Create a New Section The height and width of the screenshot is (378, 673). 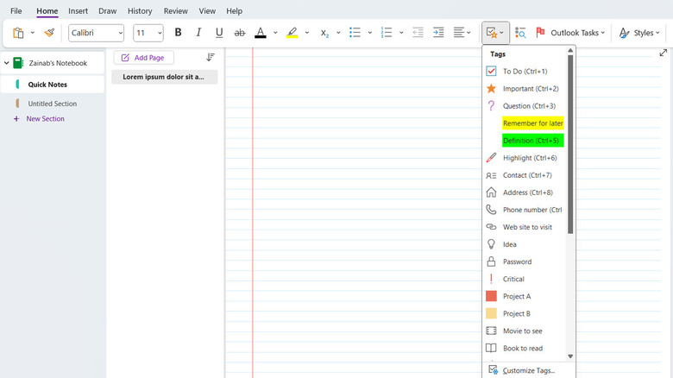pyautogui.click(x=45, y=119)
